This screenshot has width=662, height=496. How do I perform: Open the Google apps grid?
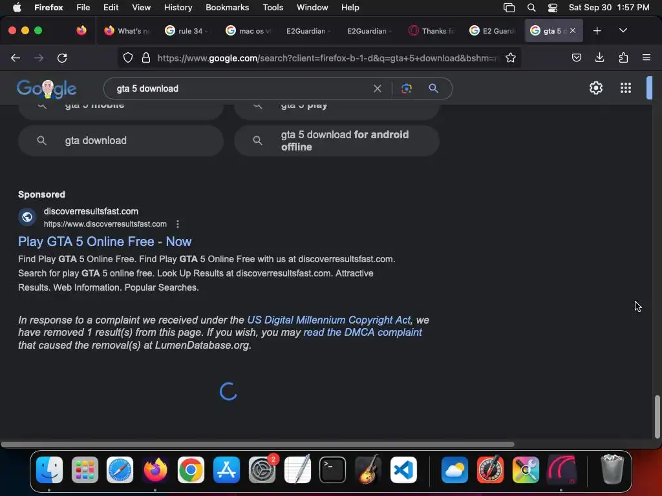[626, 88]
